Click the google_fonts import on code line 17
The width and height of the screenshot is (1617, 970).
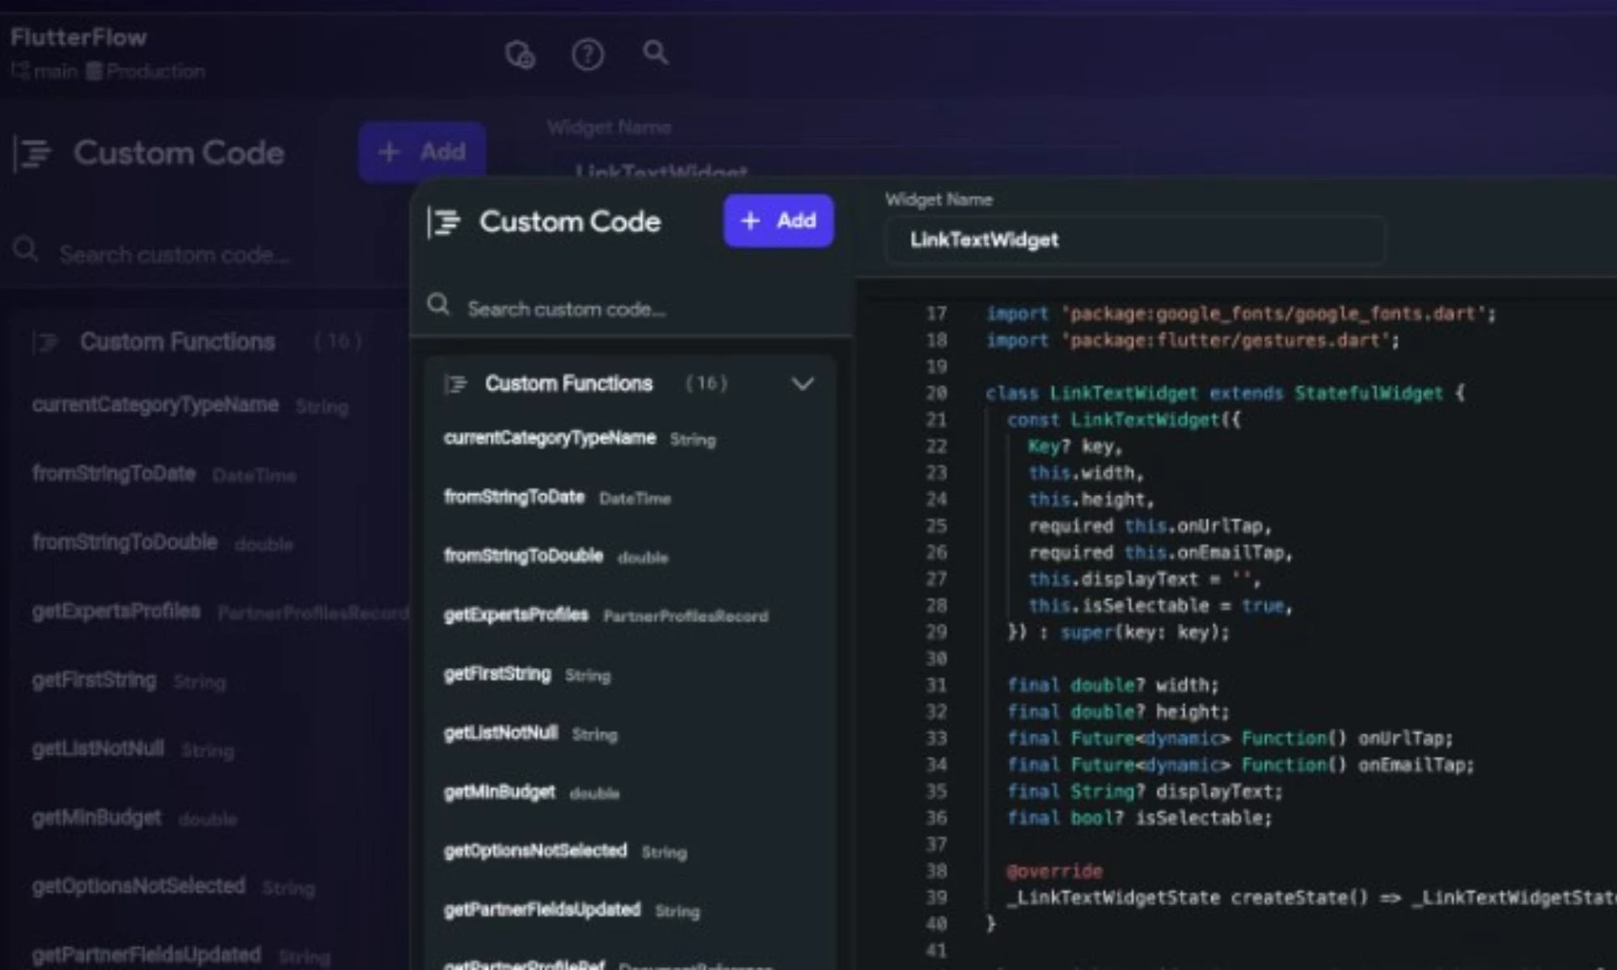pyautogui.click(x=1241, y=314)
